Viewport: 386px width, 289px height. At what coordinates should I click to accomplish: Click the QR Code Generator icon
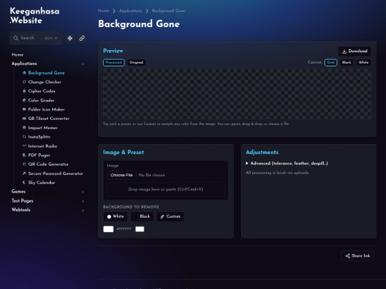coord(24,164)
